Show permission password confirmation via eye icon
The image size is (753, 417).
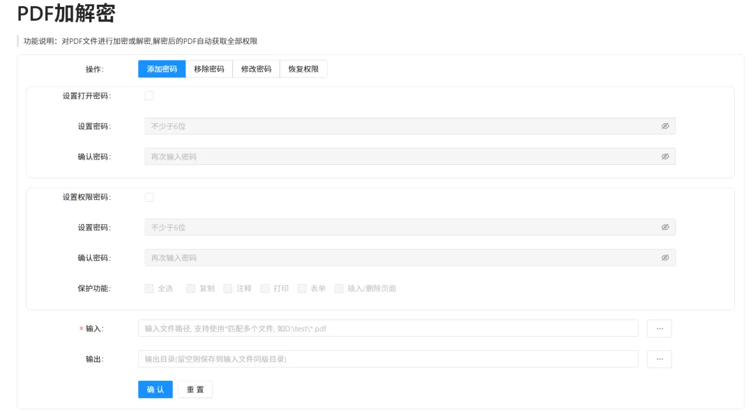click(x=665, y=258)
